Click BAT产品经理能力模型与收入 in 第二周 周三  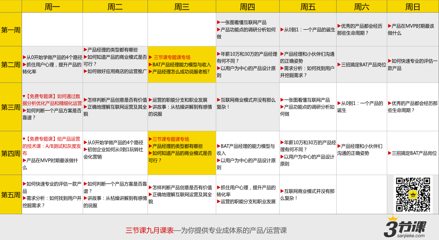[x=180, y=64]
